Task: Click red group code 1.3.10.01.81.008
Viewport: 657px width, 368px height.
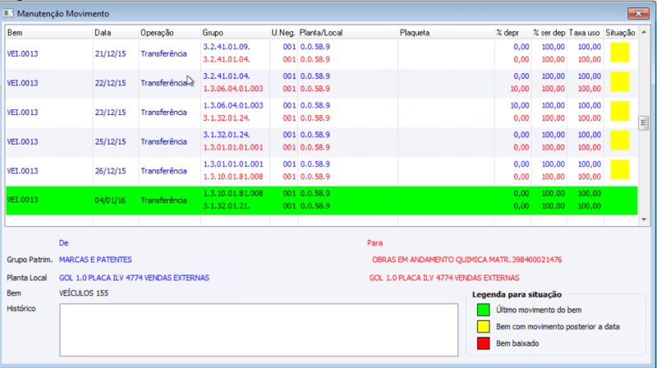Action: click(233, 177)
